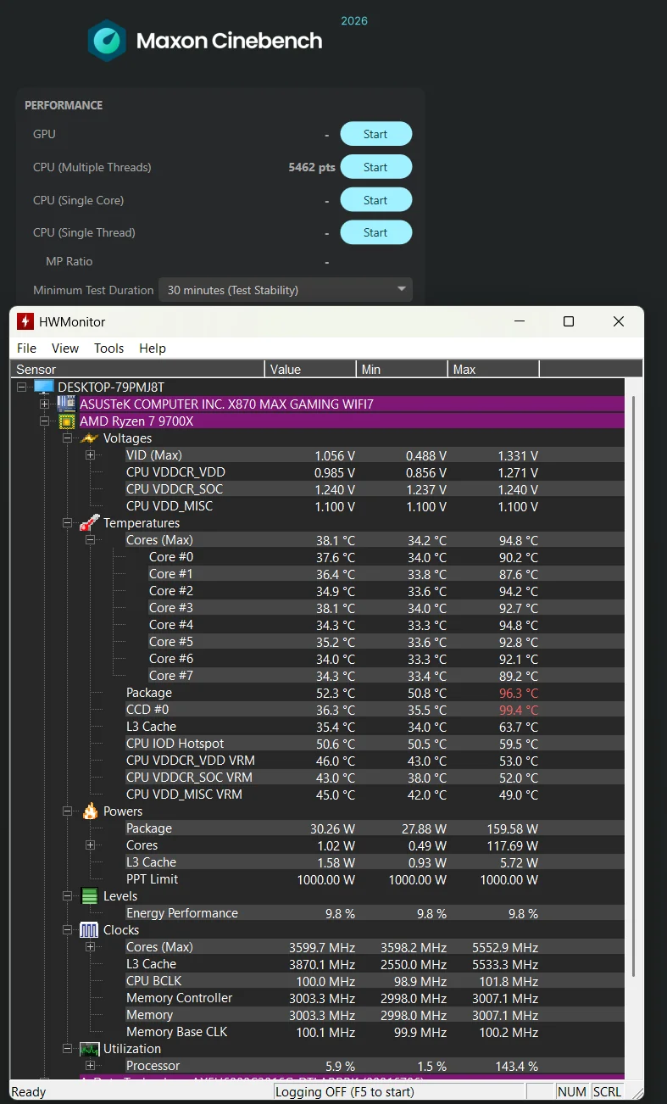The width and height of the screenshot is (667, 1104).
Task: Open the File menu in HWMonitor
Action: (27, 348)
